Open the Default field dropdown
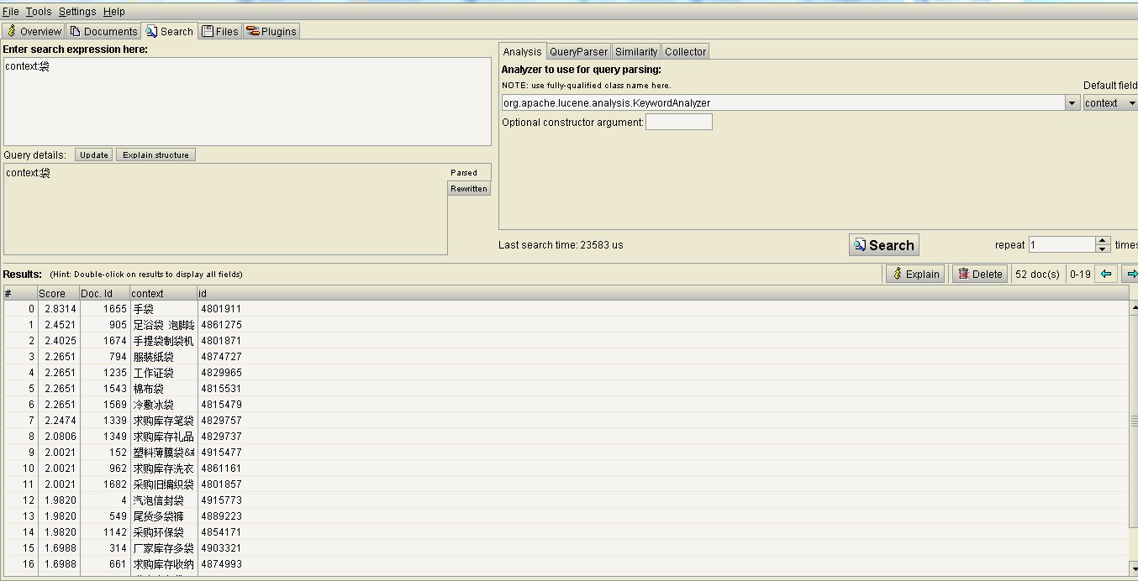The width and height of the screenshot is (1138, 581). [1110, 102]
